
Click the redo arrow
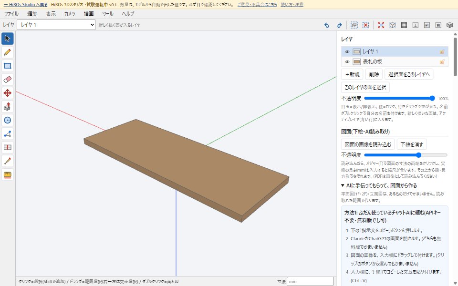pos(339,25)
